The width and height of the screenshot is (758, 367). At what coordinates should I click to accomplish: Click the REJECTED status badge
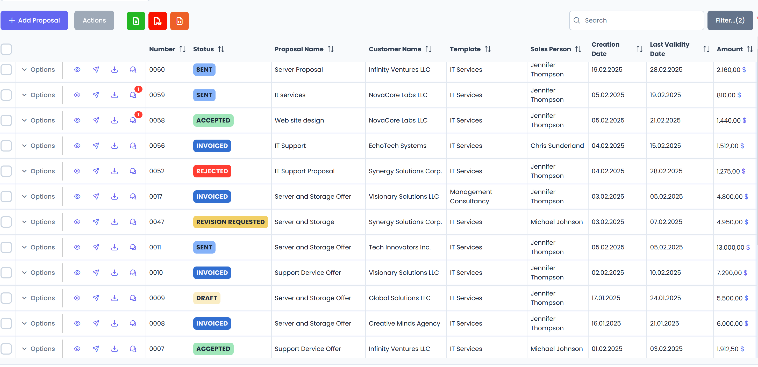pyautogui.click(x=212, y=171)
